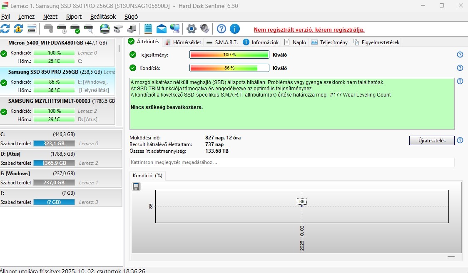
Task: Click the grey disk with shield icon
Action: click(x=48, y=29)
